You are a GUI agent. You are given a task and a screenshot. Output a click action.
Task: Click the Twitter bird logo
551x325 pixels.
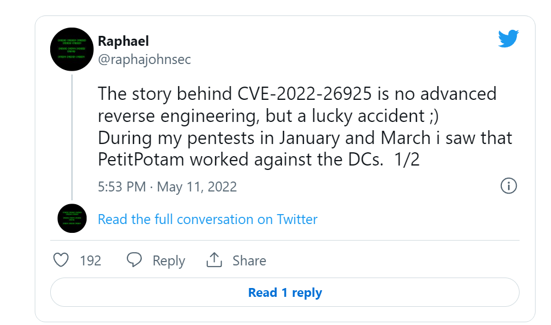click(x=508, y=38)
